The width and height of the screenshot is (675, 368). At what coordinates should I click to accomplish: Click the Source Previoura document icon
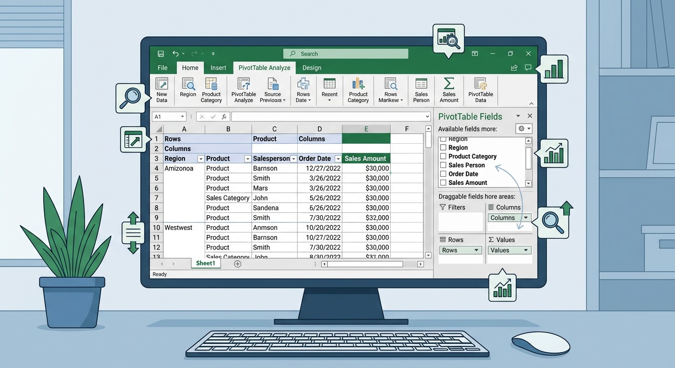tap(273, 83)
